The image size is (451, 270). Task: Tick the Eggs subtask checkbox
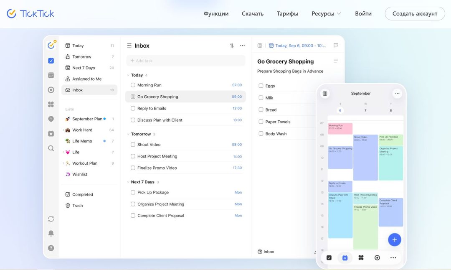point(261,86)
